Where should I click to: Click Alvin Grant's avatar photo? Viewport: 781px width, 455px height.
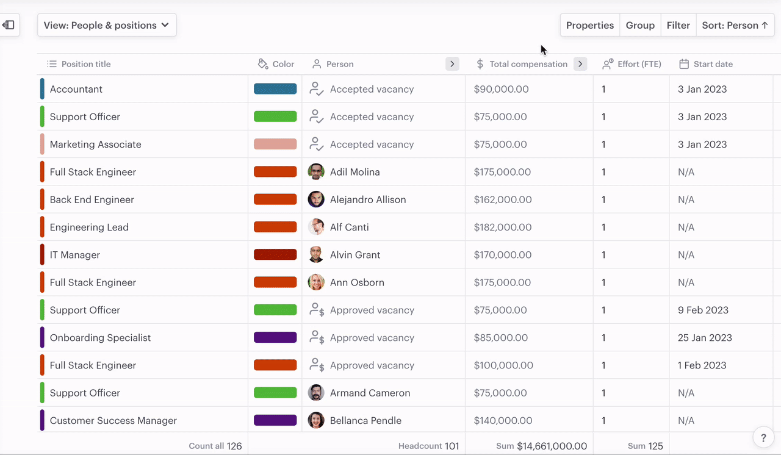tap(316, 255)
